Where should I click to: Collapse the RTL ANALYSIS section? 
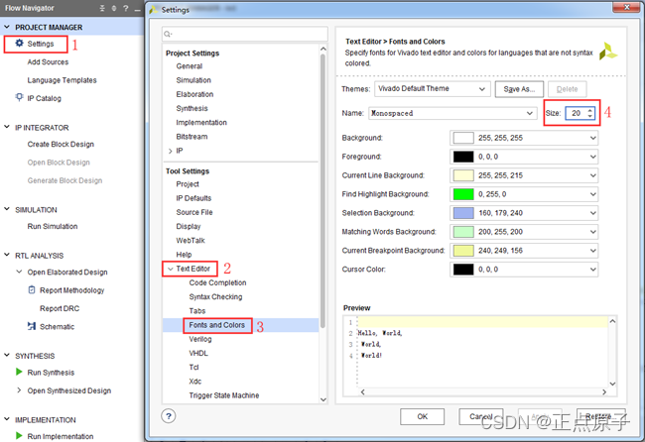7,255
